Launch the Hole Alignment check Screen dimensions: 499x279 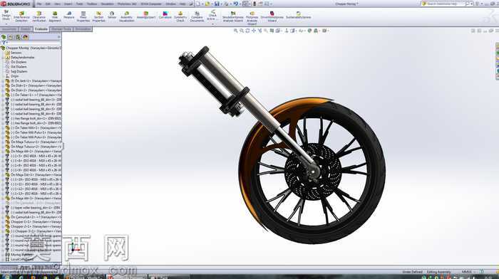[x=55, y=16]
